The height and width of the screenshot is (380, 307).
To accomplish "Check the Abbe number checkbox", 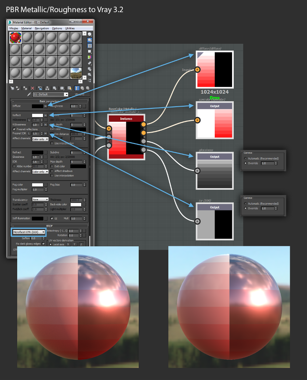I will pos(14,166).
